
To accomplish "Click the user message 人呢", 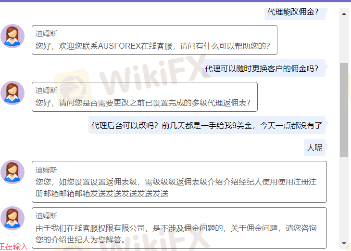I will click(314, 147).
